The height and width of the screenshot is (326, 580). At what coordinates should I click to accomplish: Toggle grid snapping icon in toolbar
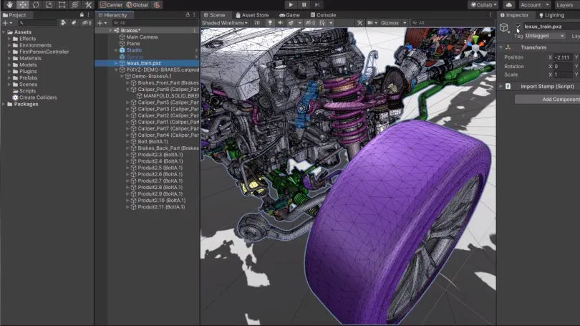(x=158, y=5)
